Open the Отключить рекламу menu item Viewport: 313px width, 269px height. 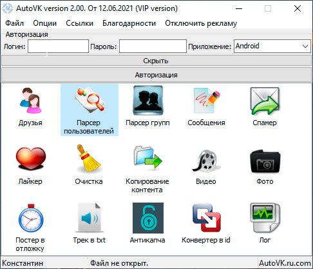[201, 23]
